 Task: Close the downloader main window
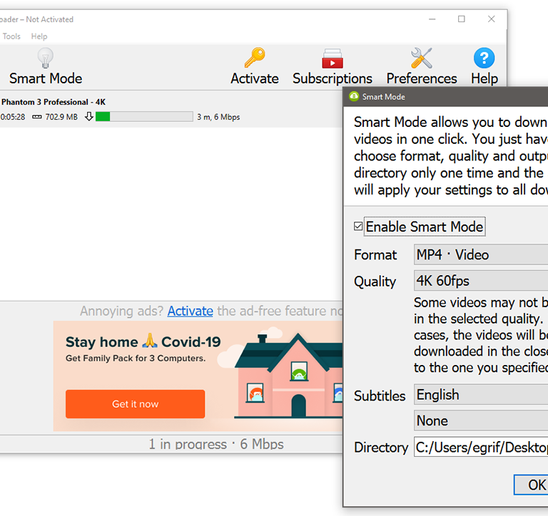(x=492, y=19)
